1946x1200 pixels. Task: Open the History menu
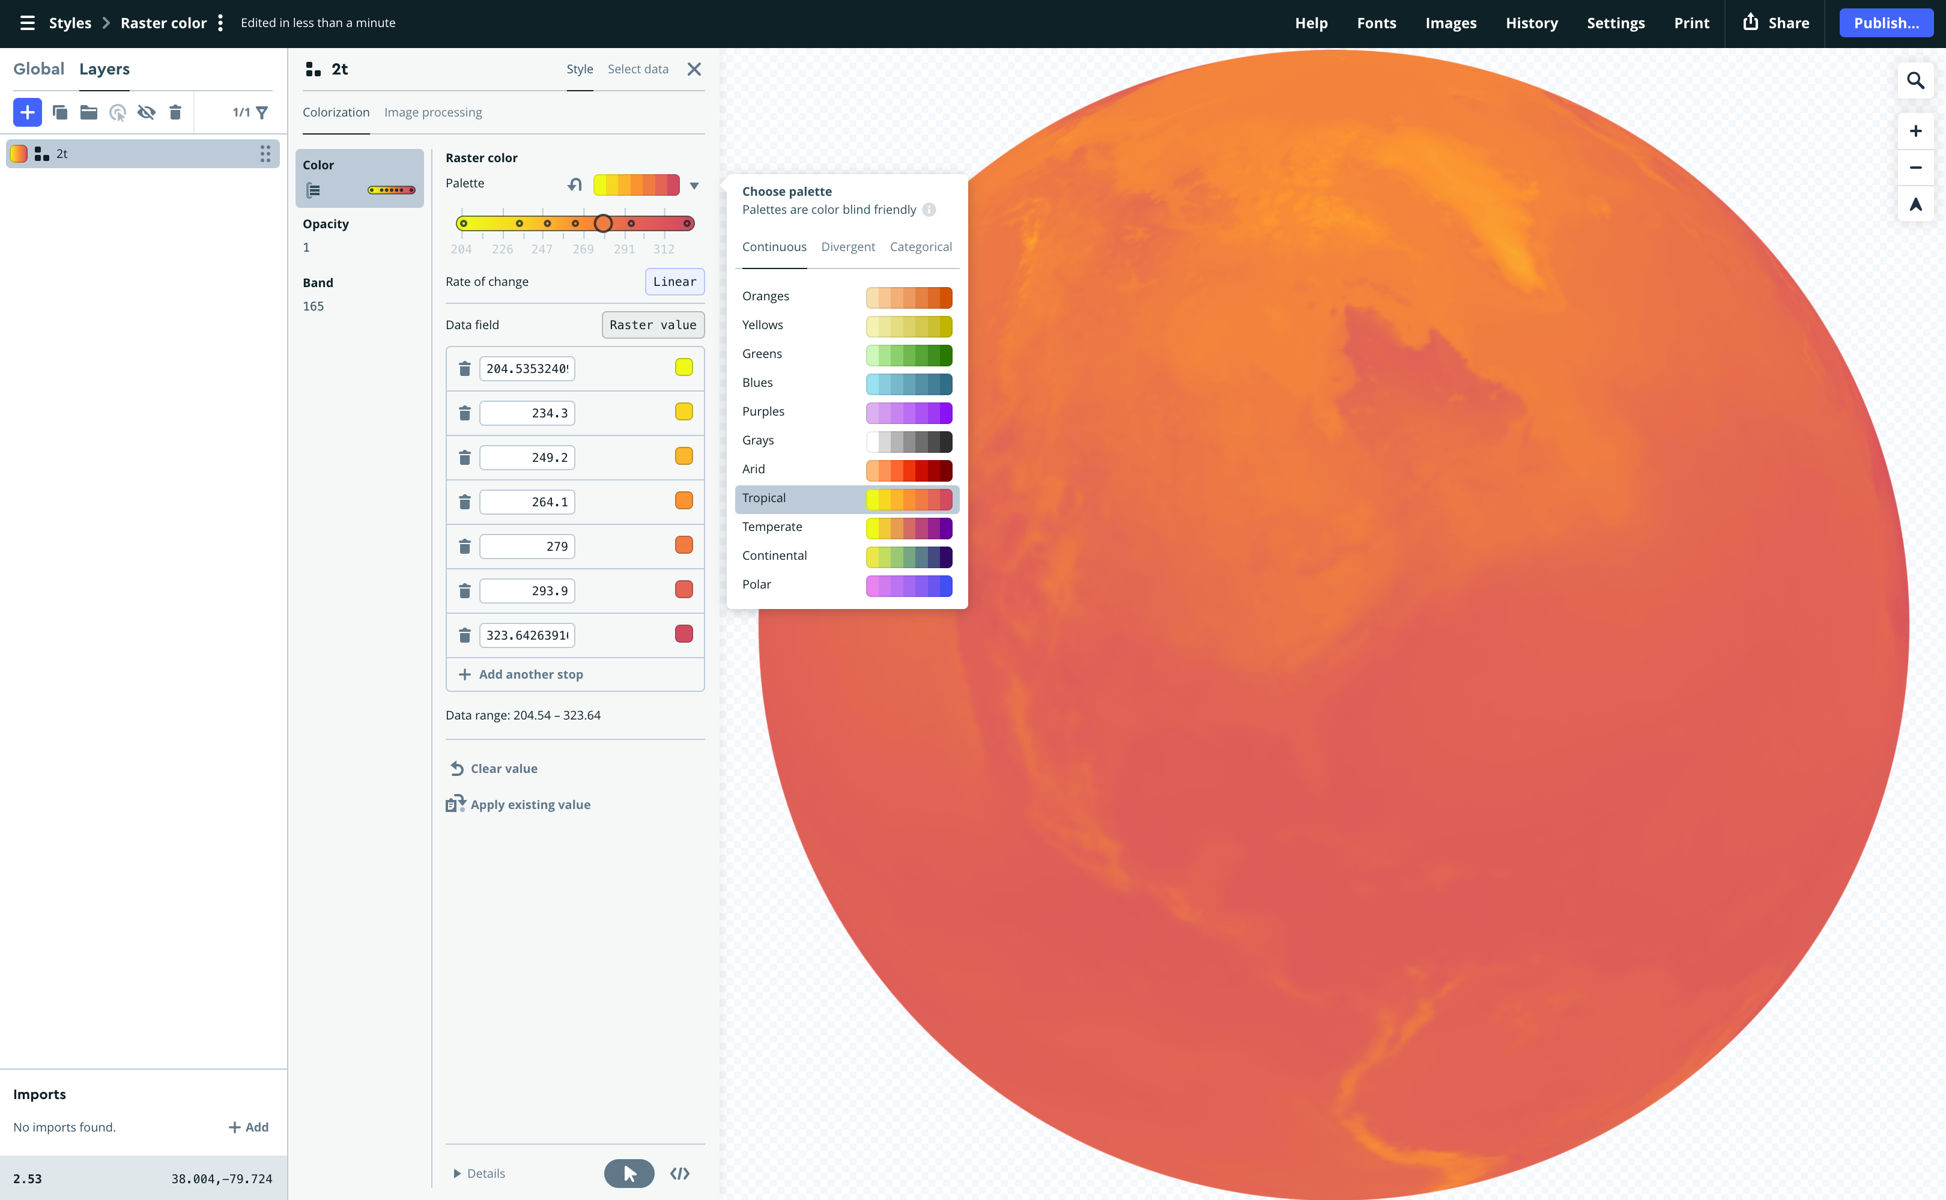point(1531,23)
